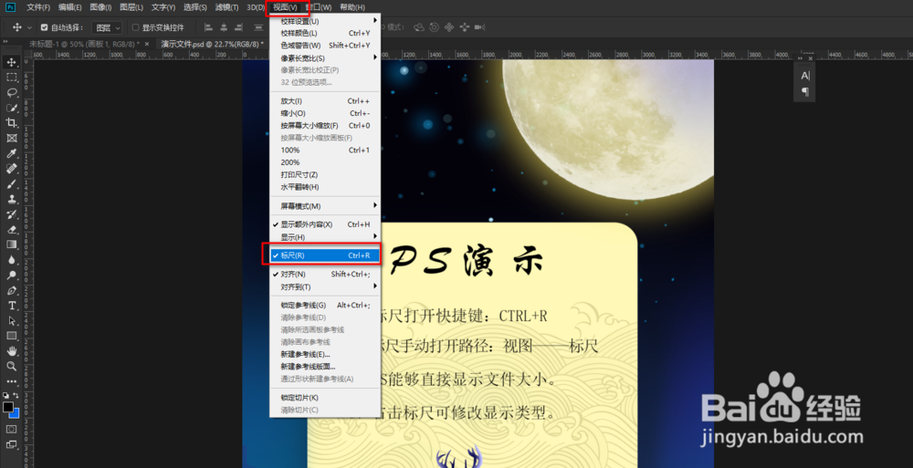Expand the collapsed toolbox double-arrow
This screenshot has height=468, width=913.
tap(5, 42)
